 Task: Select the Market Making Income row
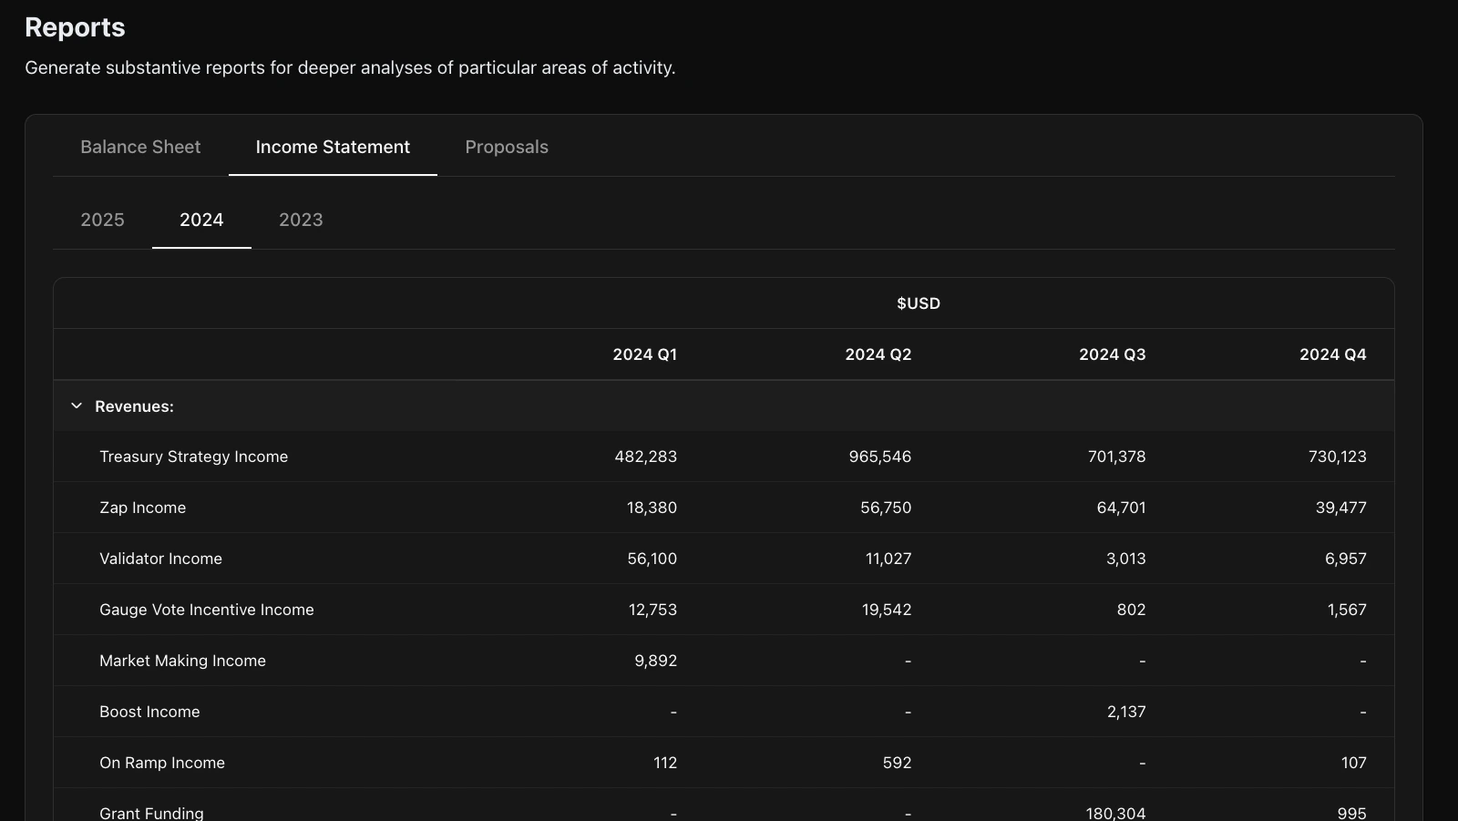tap(182, 661)
